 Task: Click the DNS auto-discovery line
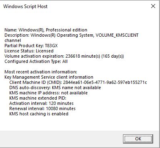coord(55,88)
